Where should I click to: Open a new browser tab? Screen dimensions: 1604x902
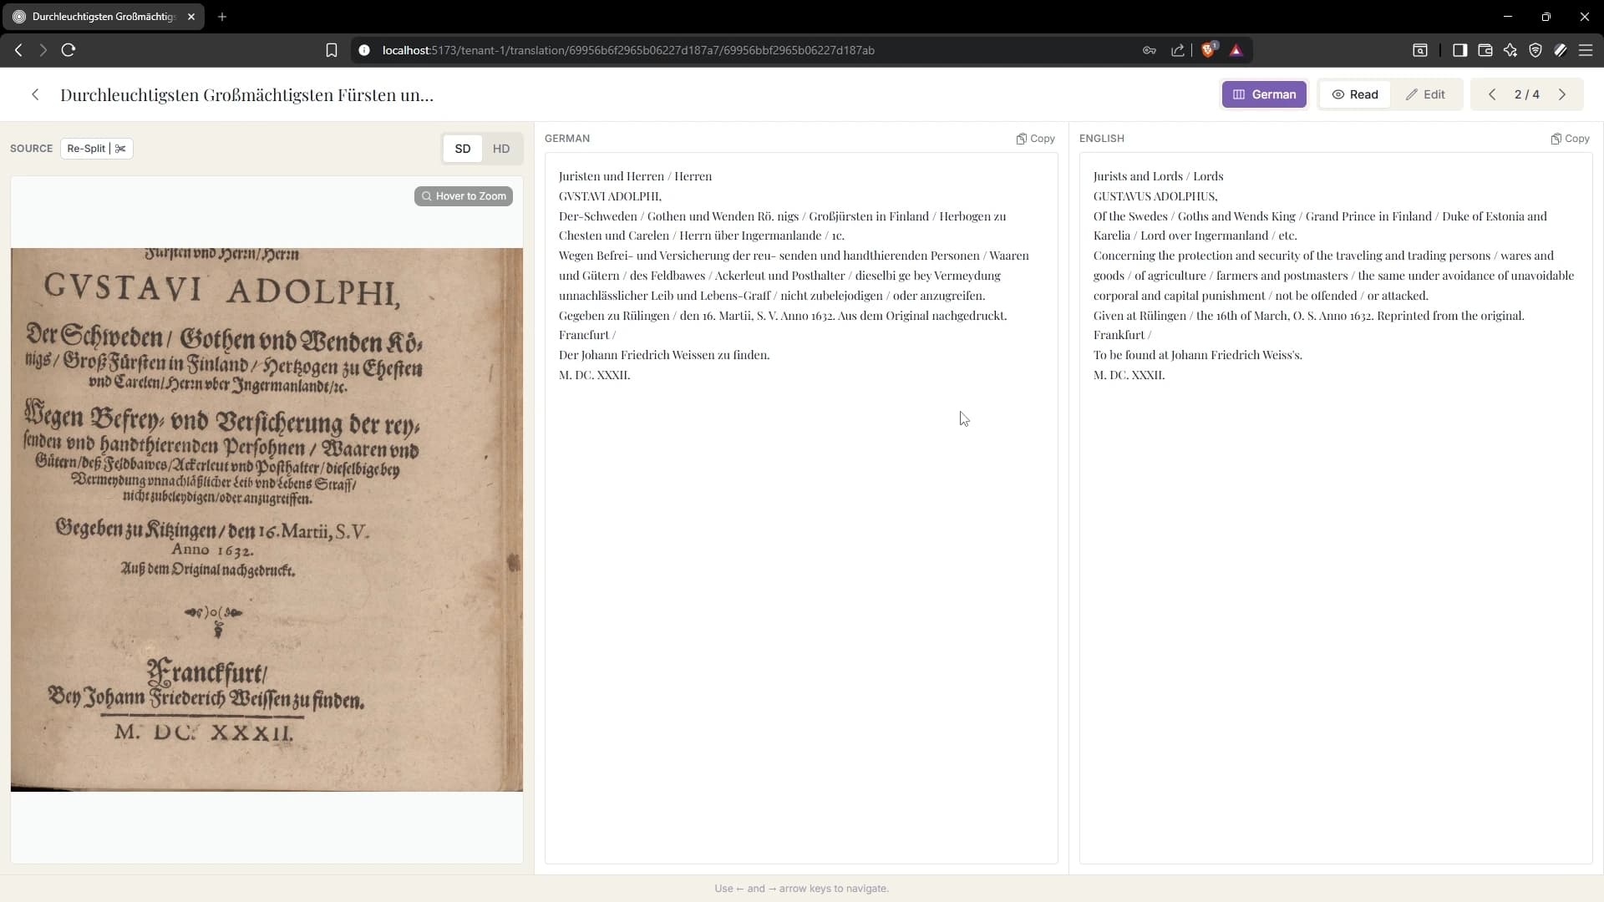click(x=221, y=17)
